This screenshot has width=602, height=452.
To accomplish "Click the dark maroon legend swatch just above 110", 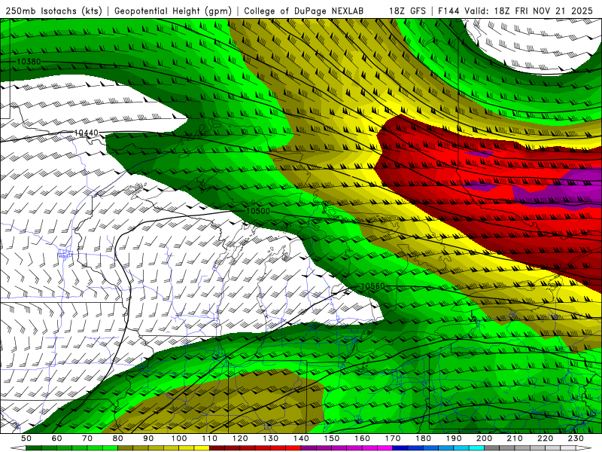I will coord(217,448).
